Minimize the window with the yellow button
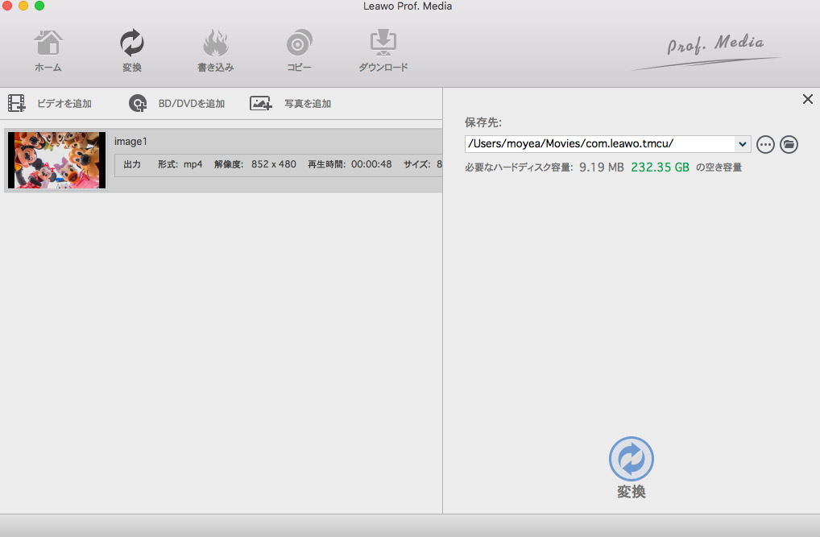The height and width of the screenshot is (537, 820). (23, 6)
